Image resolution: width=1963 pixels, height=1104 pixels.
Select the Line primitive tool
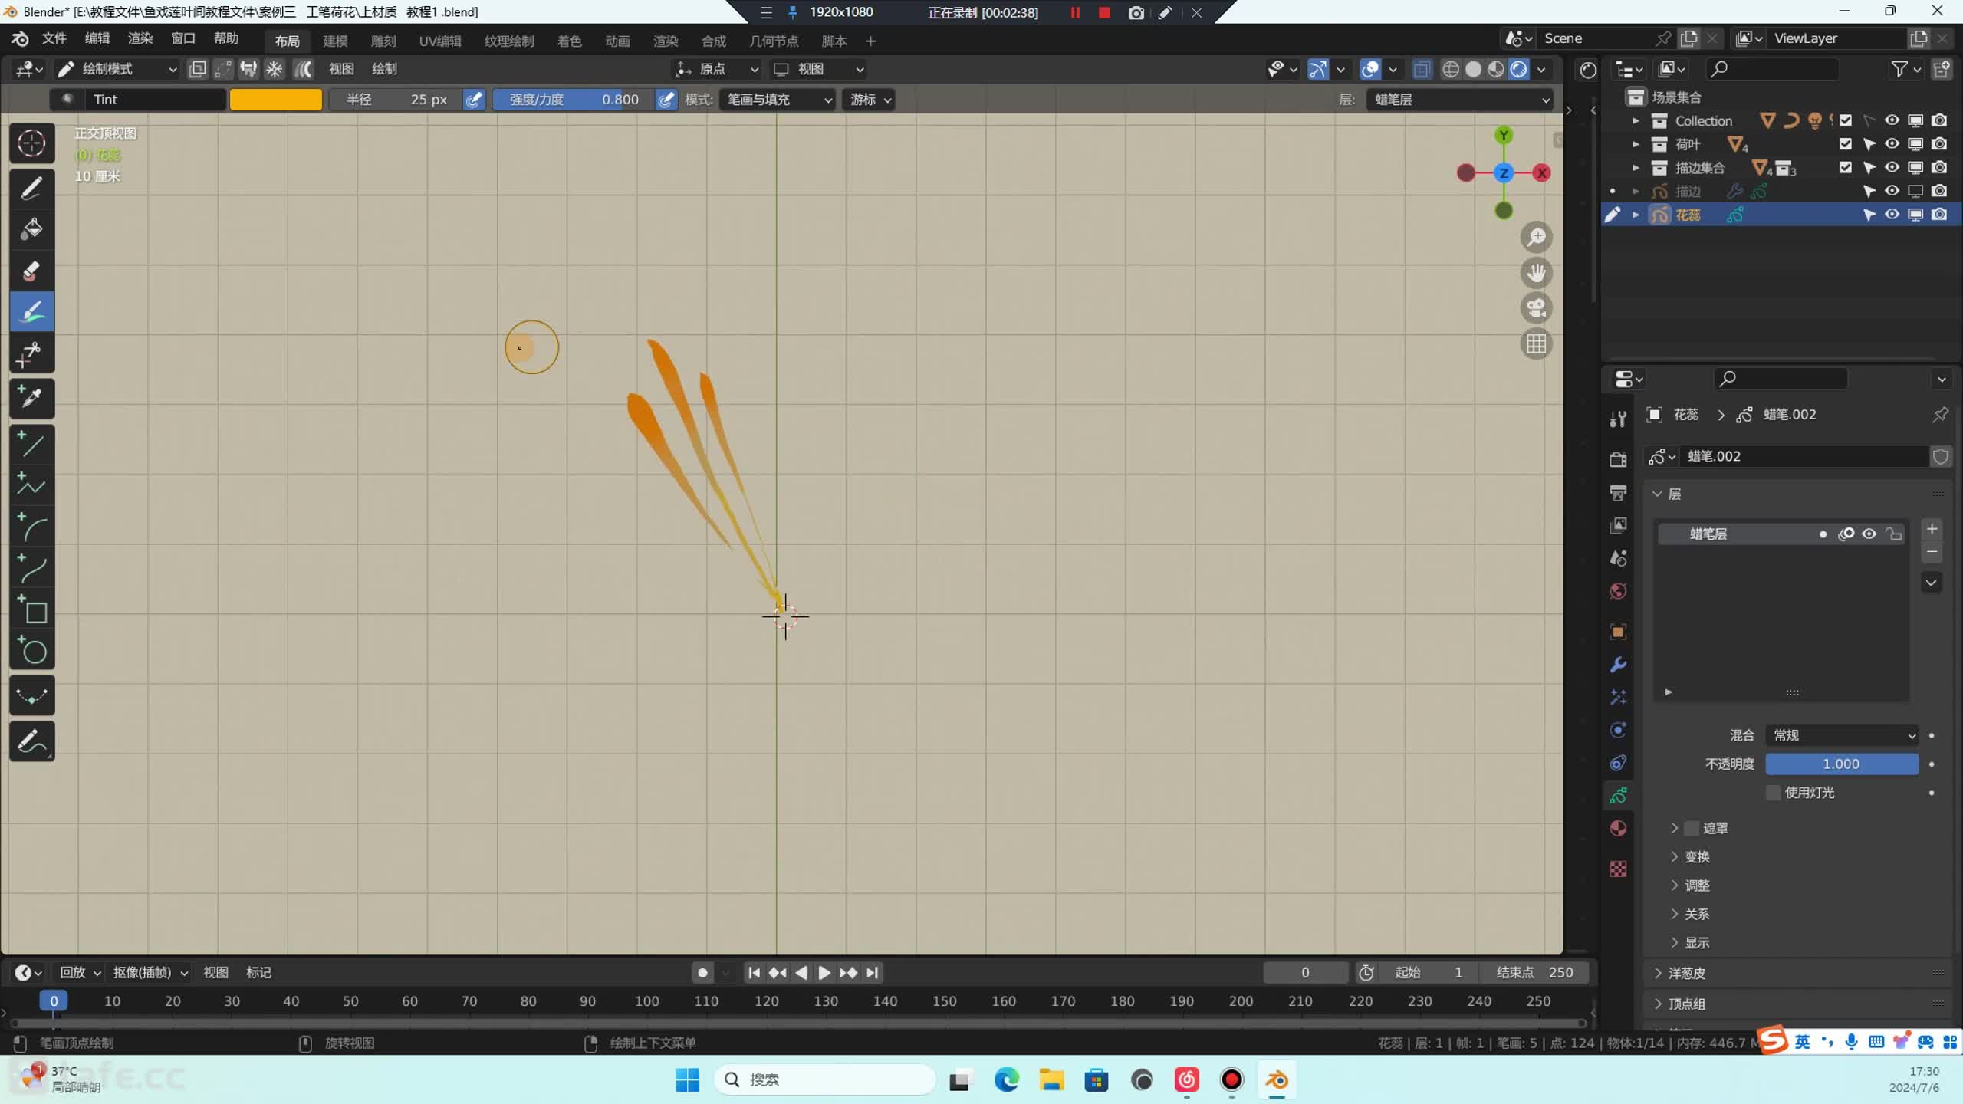coord(31,444)
